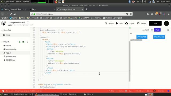Format code with Prettier
The width and height of the screenshot is (171, 96).
click(x=113, y=91)
